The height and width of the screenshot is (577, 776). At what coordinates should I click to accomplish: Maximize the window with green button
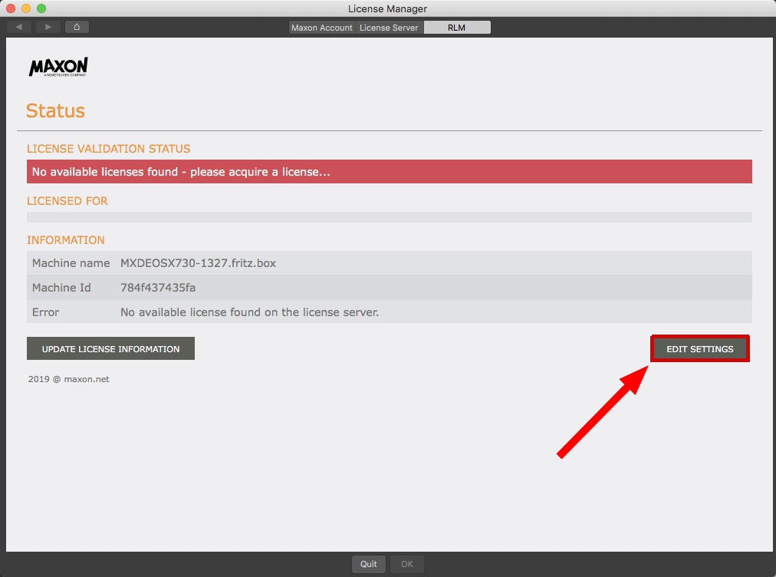pyautogui.click(x=41, y=8)
